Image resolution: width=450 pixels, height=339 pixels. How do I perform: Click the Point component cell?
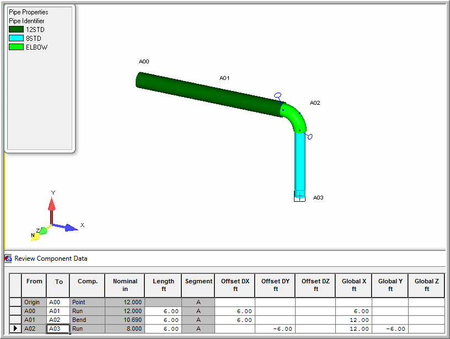click(87, 302)
